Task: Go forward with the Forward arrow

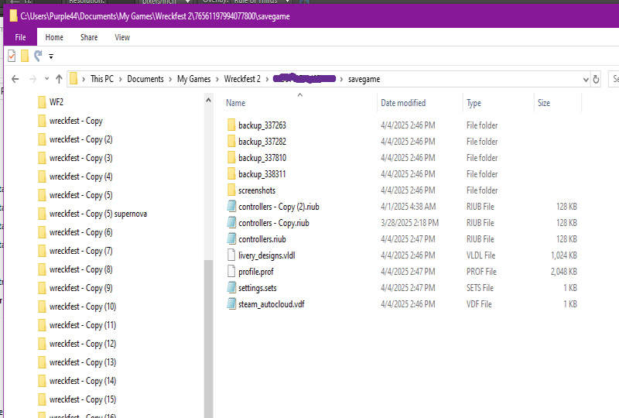Action: 32,79
